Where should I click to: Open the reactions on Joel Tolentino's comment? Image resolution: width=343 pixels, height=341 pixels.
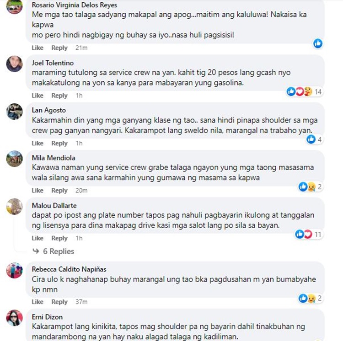[x=304, y=91]
